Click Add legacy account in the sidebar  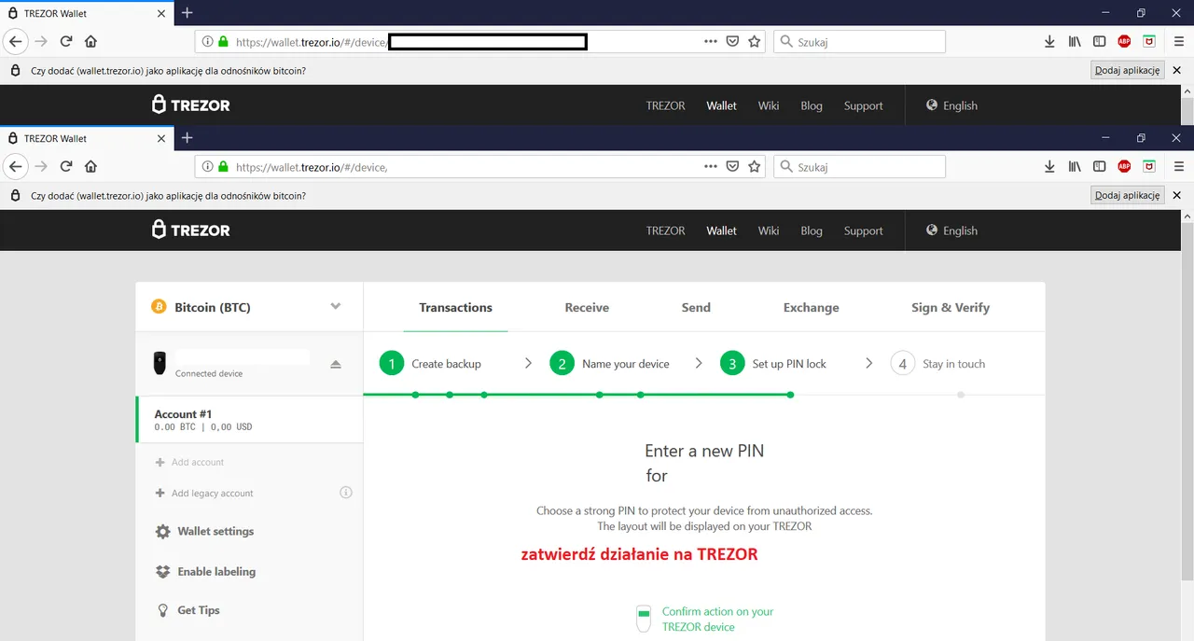click(204, 493)
